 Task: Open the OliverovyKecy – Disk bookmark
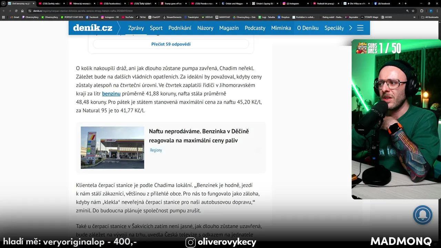244,17
